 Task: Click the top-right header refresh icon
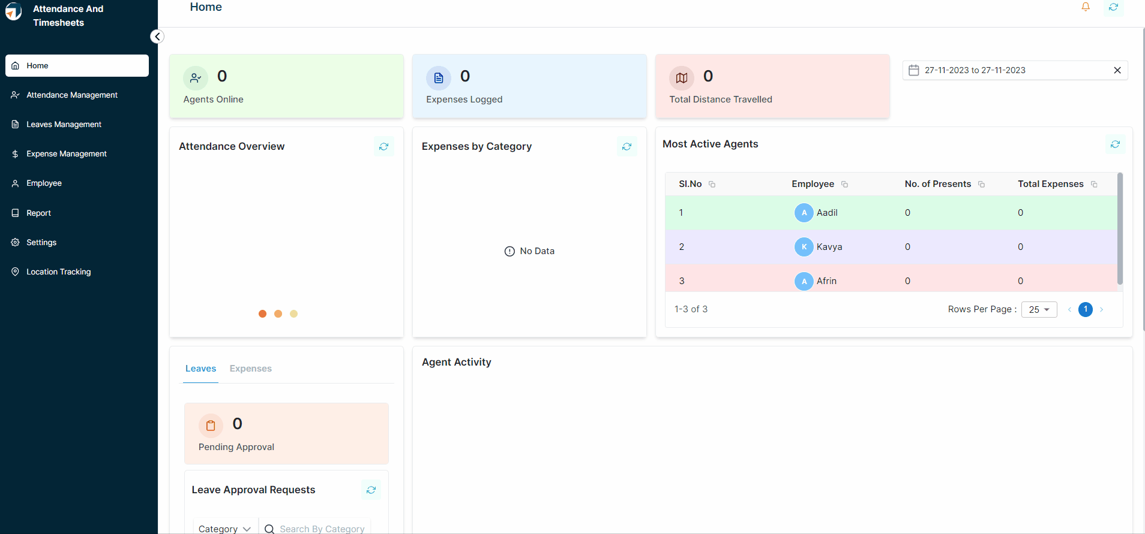1113,7
